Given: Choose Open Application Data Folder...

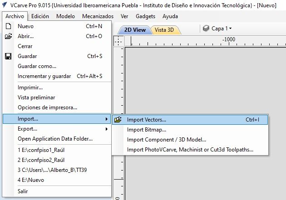Looking at the screenshot, I should 57,139.
